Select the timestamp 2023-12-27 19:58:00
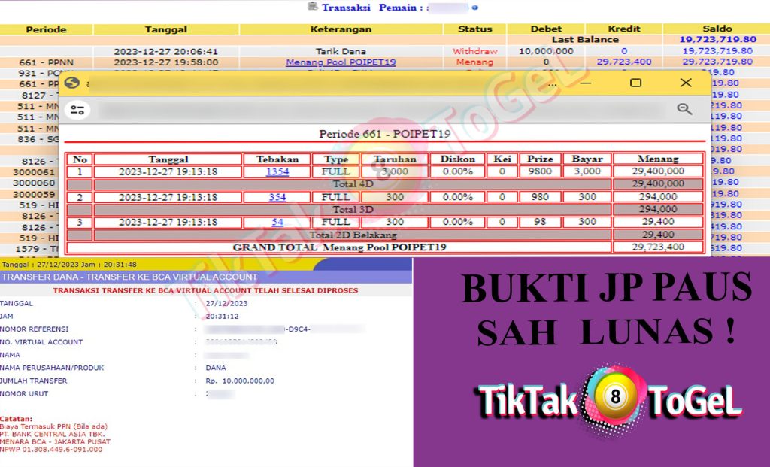 pyautogui.click(x=166, y=62)
